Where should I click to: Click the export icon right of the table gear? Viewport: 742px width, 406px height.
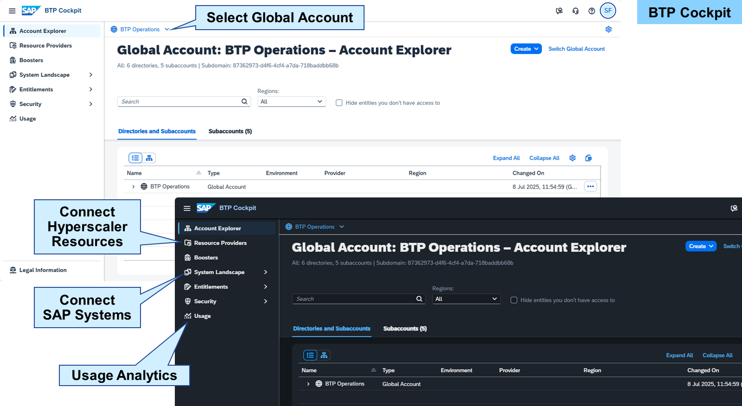(x=588, y=158)
